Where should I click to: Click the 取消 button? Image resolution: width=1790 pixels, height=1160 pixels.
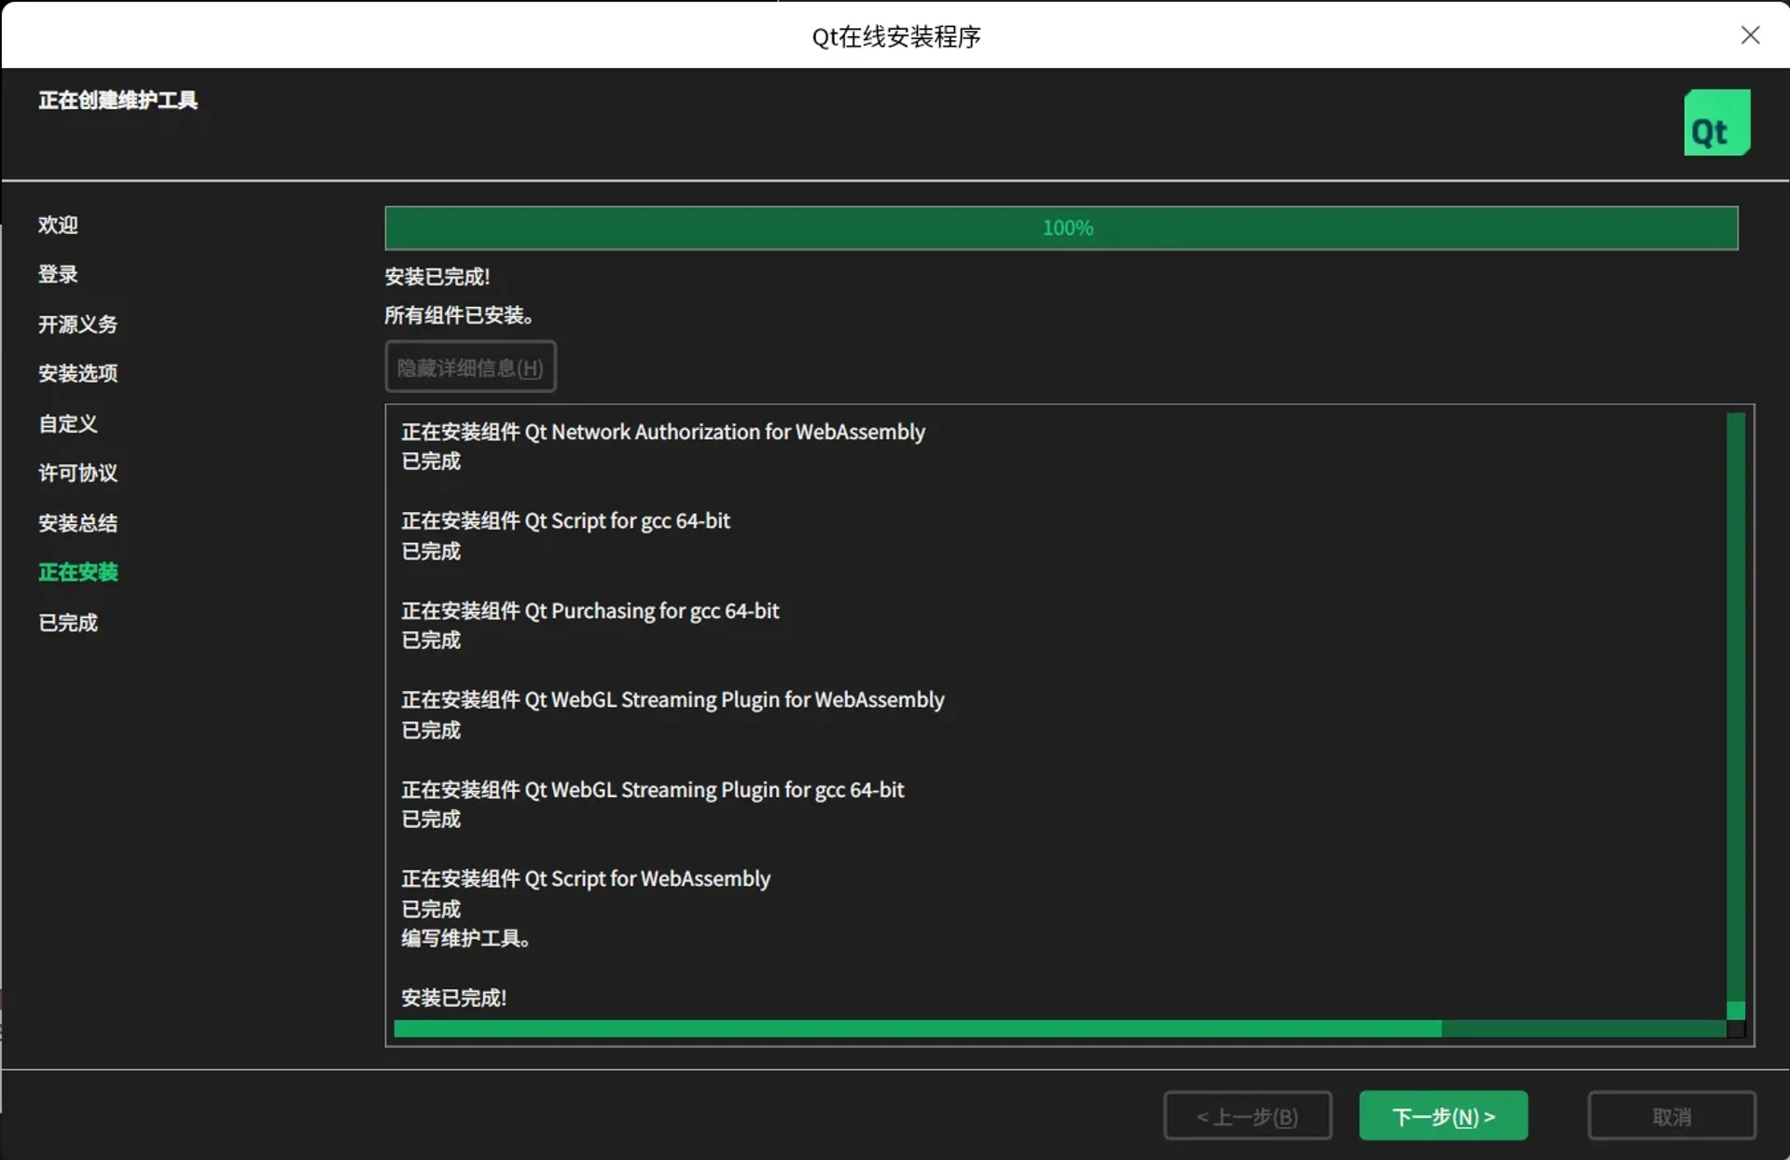(x=1671, y=1115)
